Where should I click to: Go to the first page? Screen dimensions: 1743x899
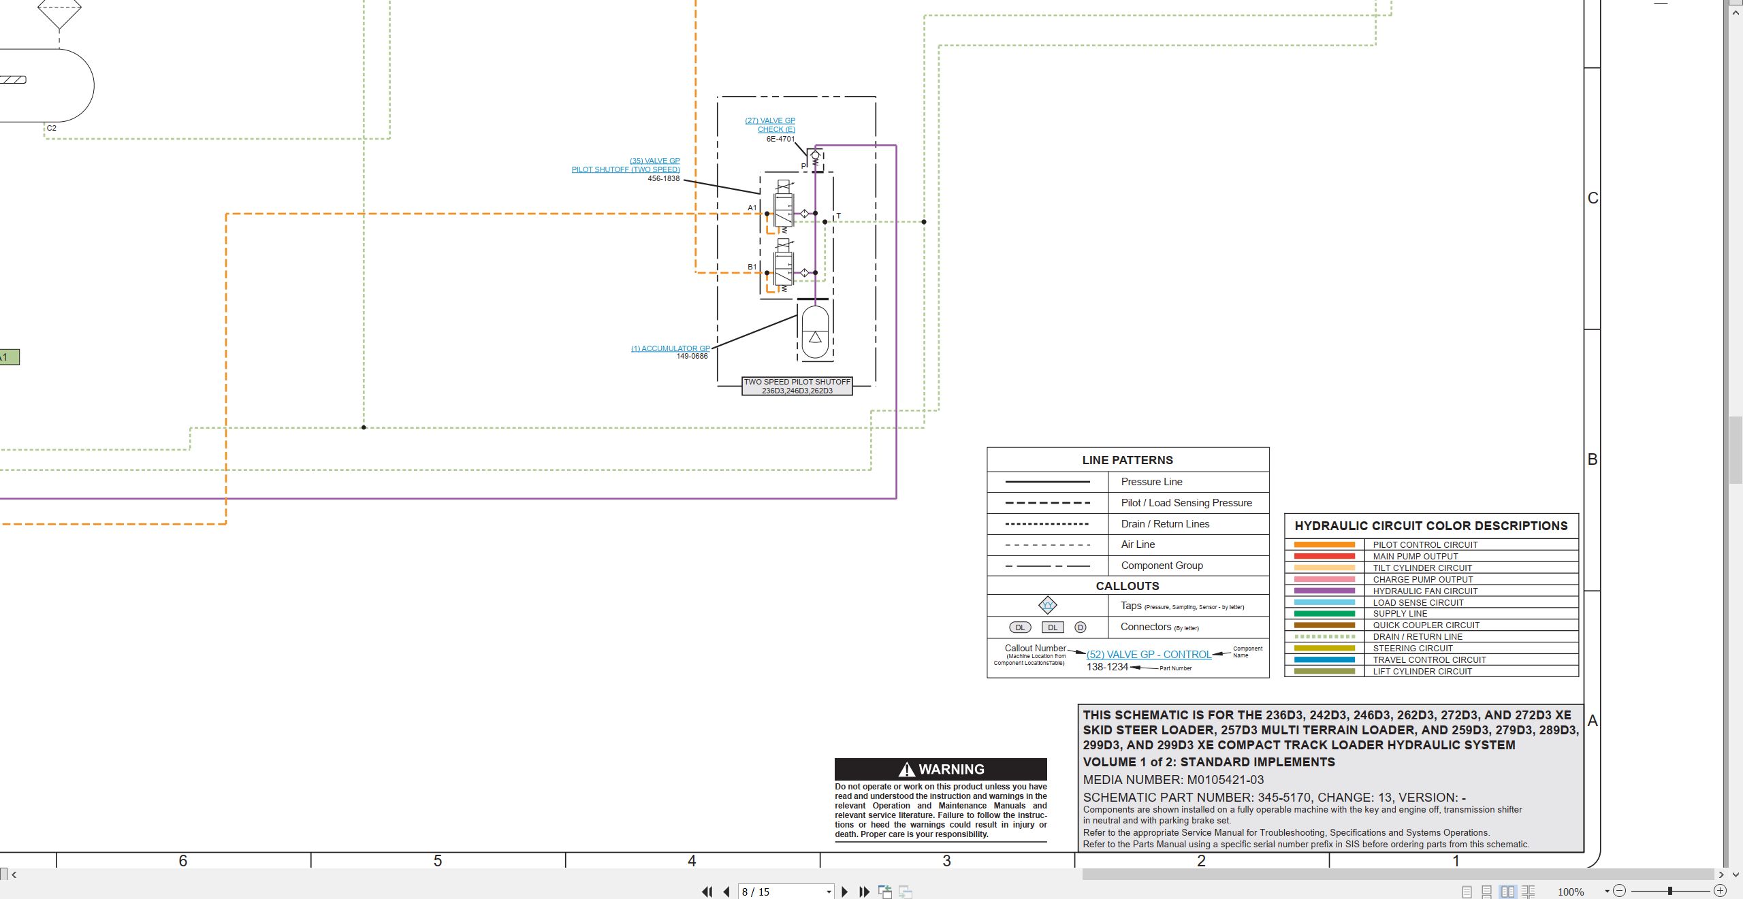[707, 892]
